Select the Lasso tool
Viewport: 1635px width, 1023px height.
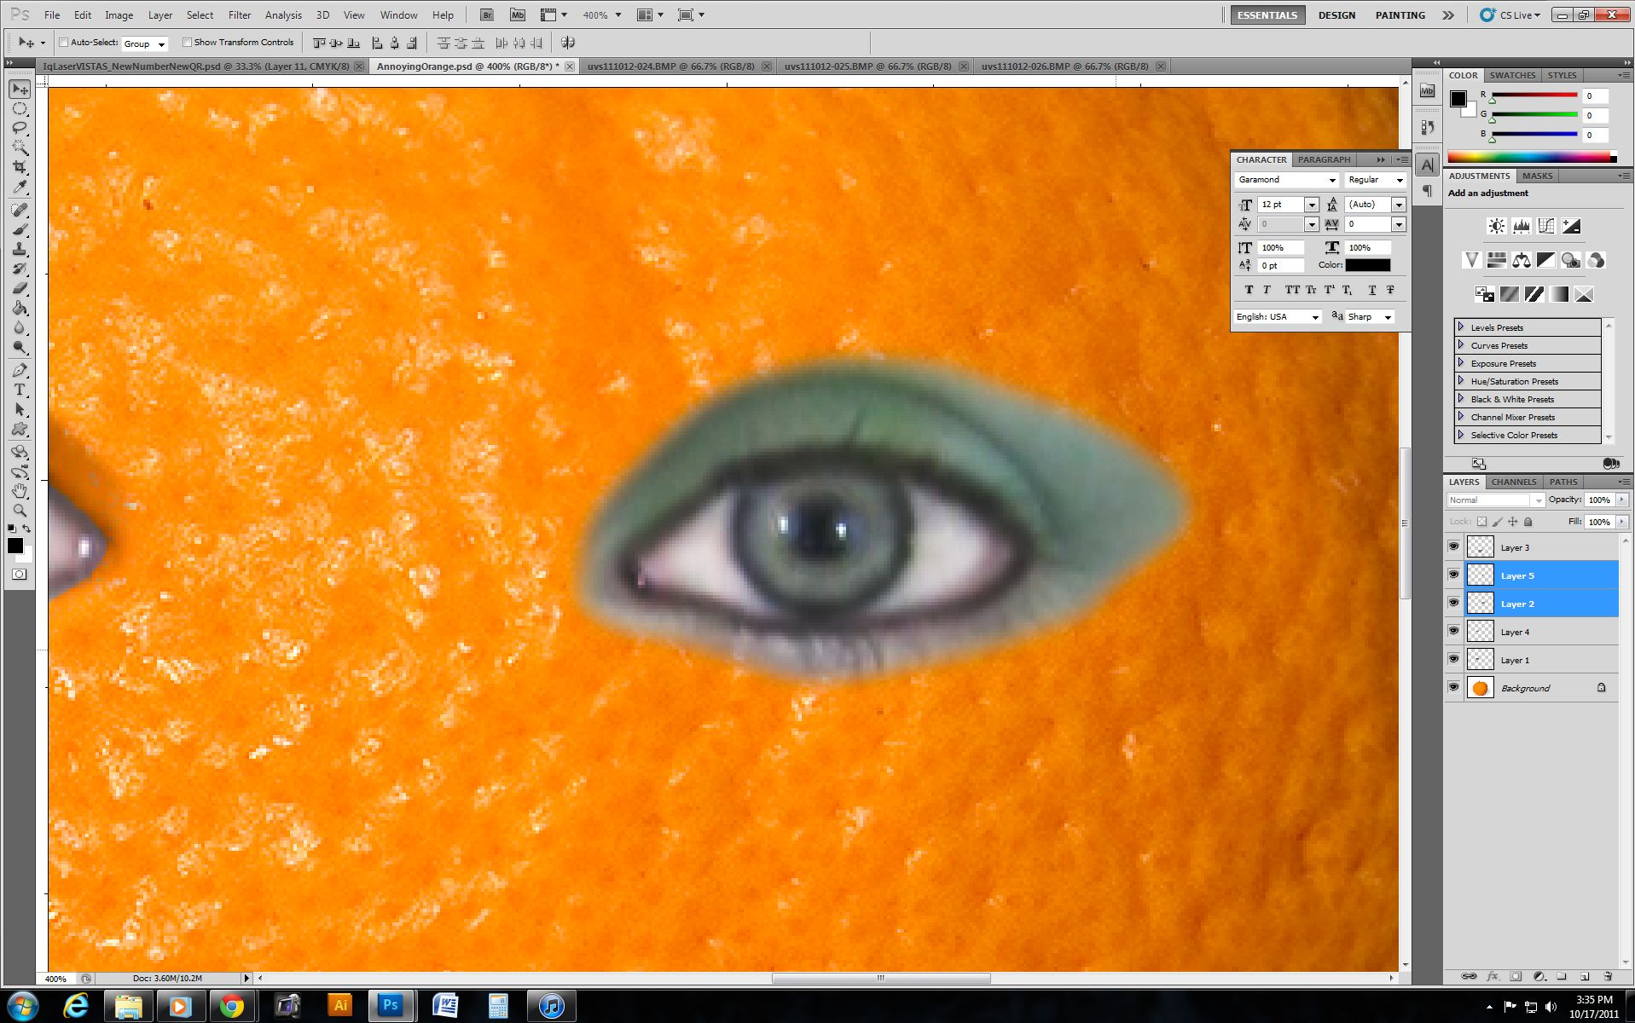[20, 128]
